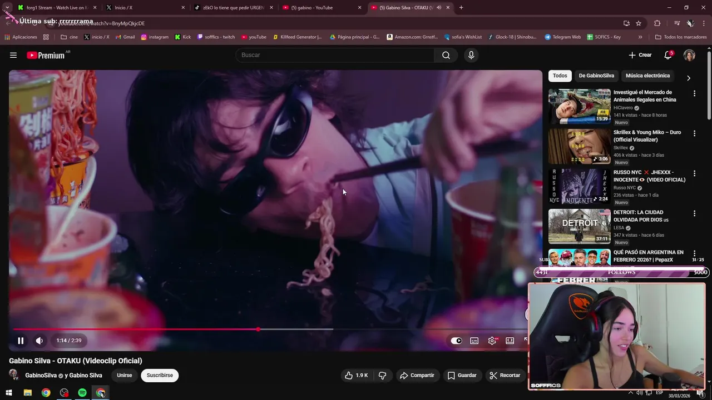Share the video with Compartir
This screenshot has width=712, height=400.
click(x=417, y=376)
